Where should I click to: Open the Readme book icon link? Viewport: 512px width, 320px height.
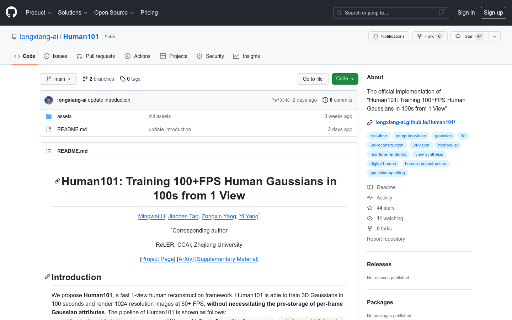point(370,187)
